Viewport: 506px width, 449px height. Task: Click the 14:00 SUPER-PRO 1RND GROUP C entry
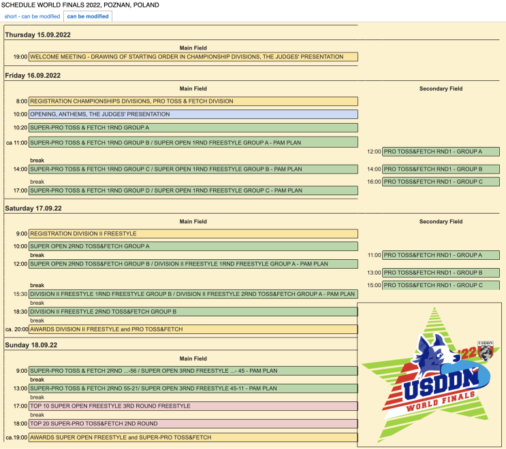tap(193, 169)
